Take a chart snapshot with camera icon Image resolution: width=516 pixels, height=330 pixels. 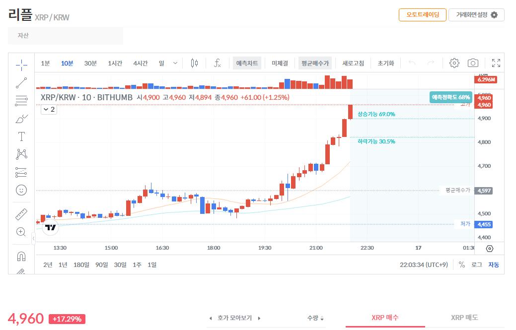click(x=473, y=63)
